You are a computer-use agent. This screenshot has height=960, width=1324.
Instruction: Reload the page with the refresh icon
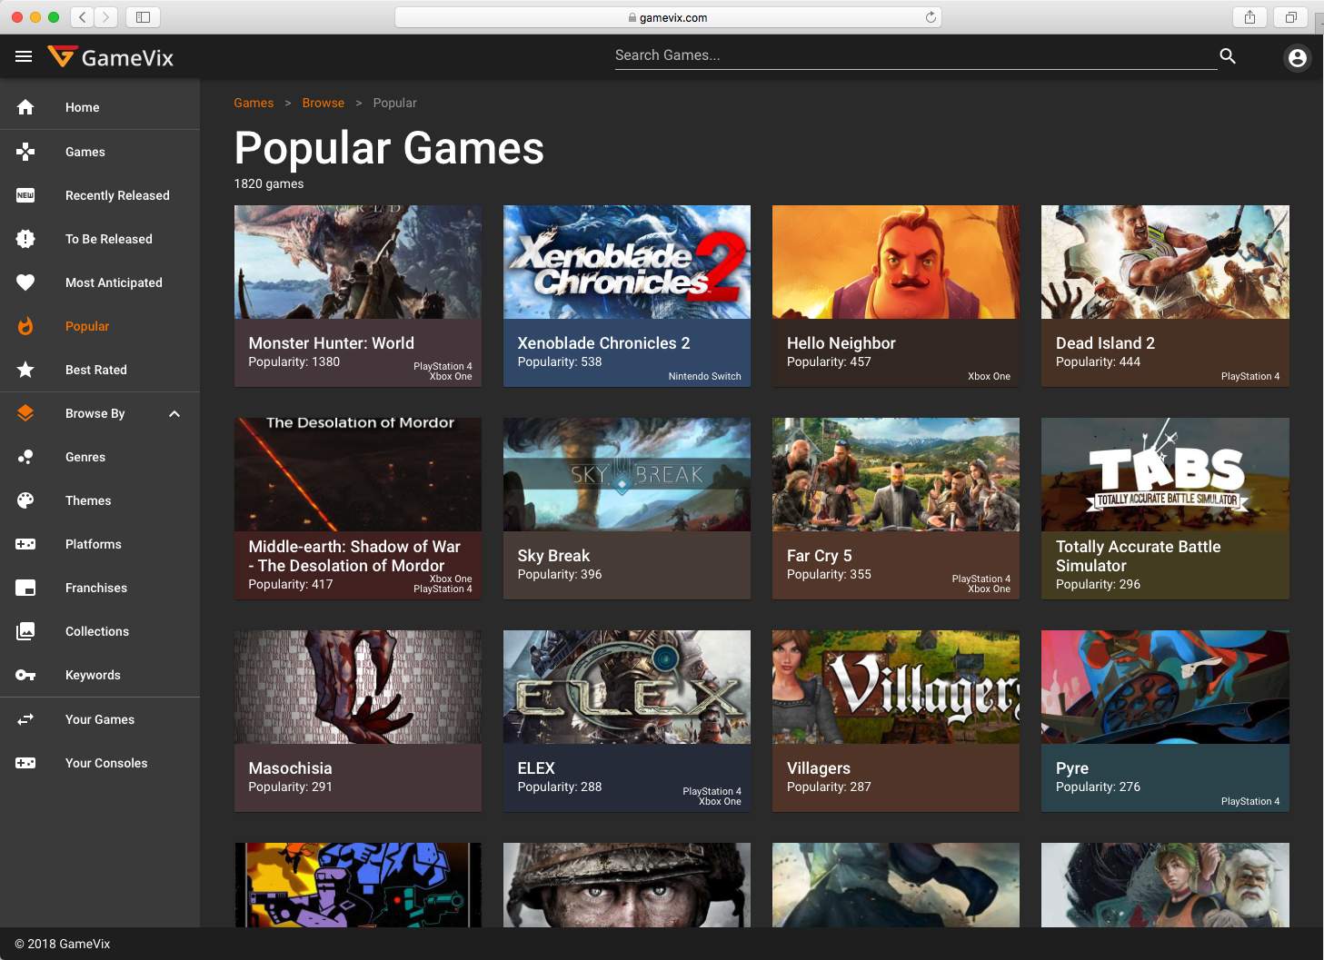click(x=931, y=17)
